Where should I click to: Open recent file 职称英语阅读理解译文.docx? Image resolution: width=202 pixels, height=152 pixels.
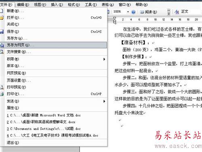point(41,122)
